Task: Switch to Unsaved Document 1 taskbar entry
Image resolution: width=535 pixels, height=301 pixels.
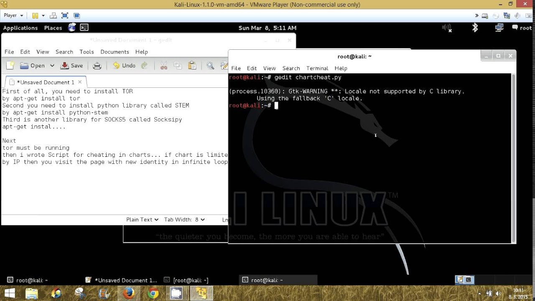Action: (x=121, y=280)
